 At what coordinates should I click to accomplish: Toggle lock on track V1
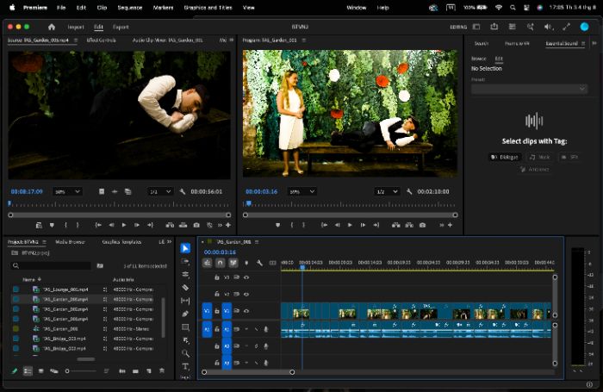coord(216,311)
